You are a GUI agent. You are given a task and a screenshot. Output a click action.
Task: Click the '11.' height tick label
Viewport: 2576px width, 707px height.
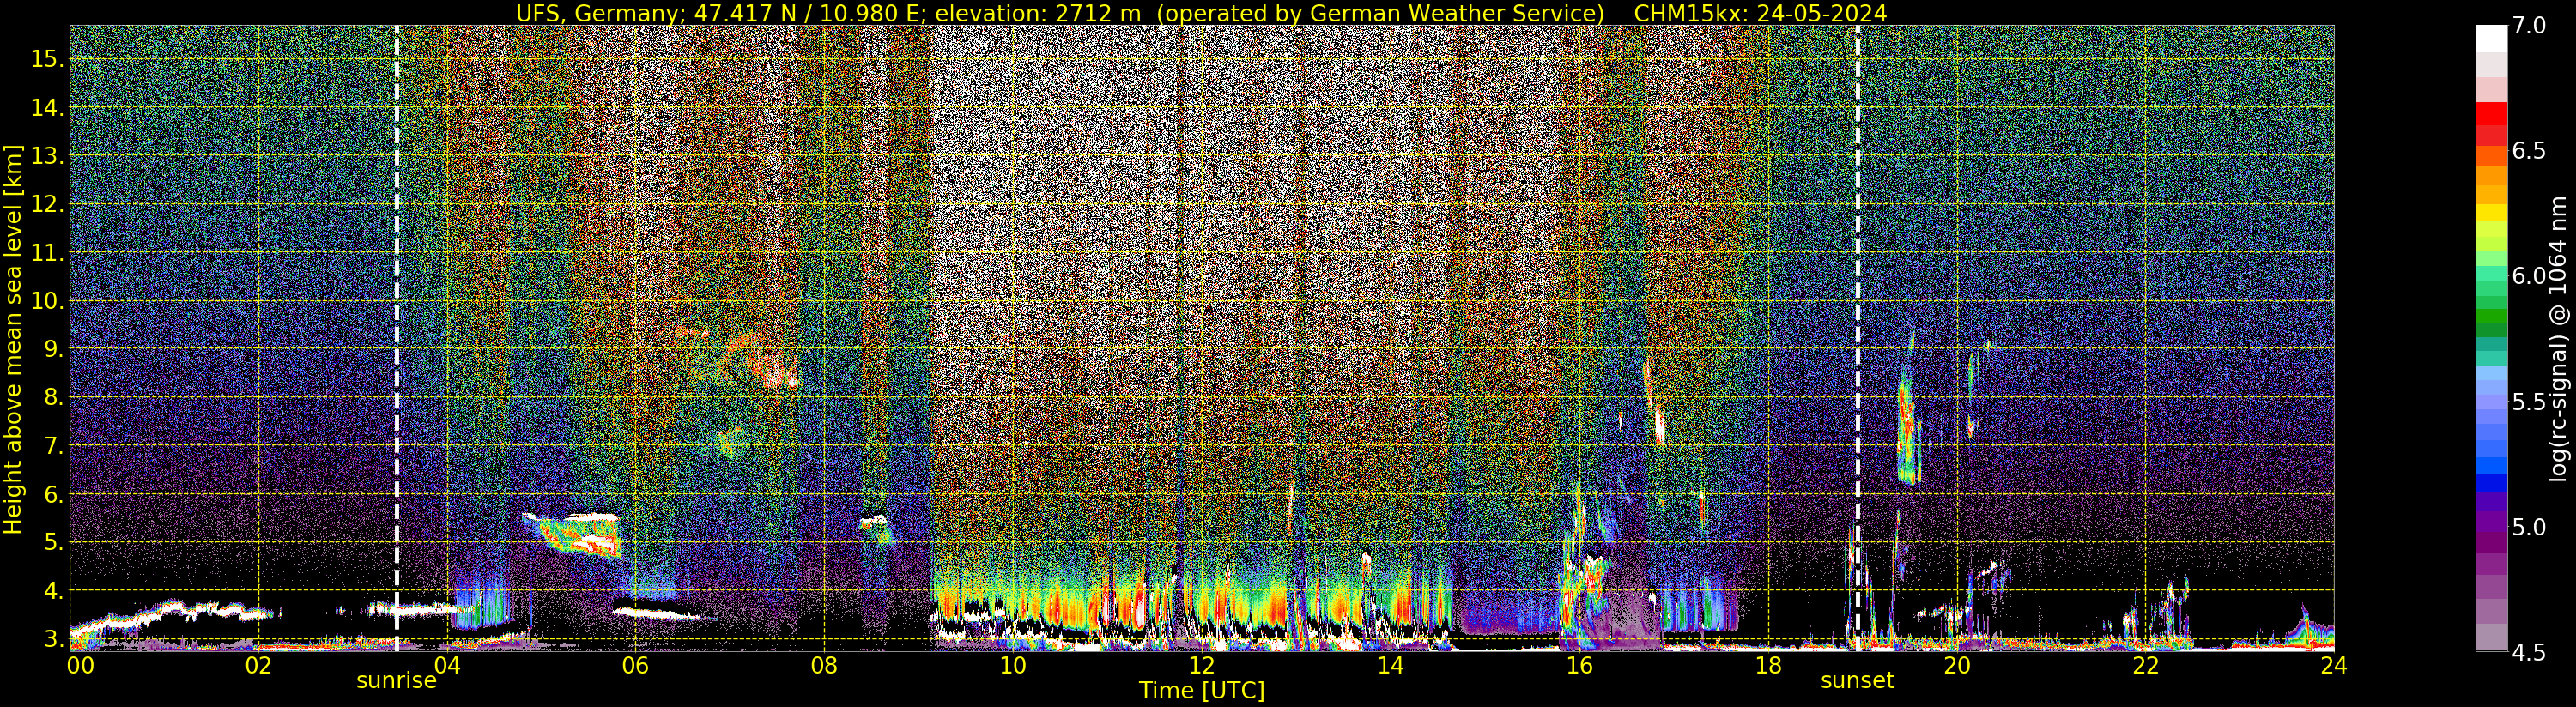click(x=46, y=253)
